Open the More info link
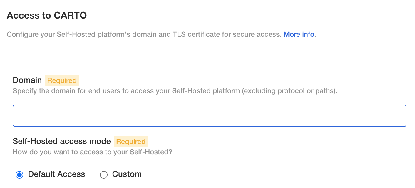This screenshot has height=188, width=415. [299, 34]
